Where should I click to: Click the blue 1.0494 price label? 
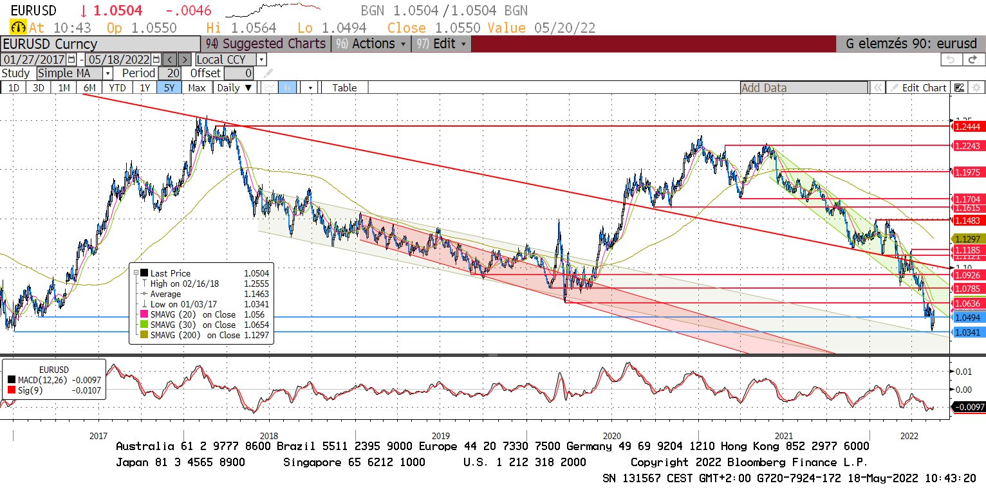(x=967, y=318)
